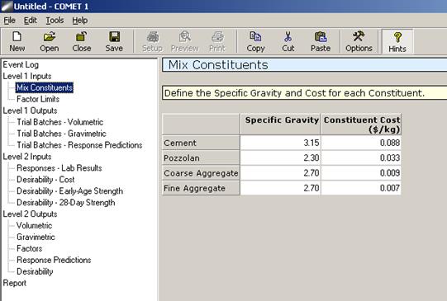Viewport: 447px width, 301px height.
Task: Click the Pozzolan row header
Action: (x=201, y=158)
